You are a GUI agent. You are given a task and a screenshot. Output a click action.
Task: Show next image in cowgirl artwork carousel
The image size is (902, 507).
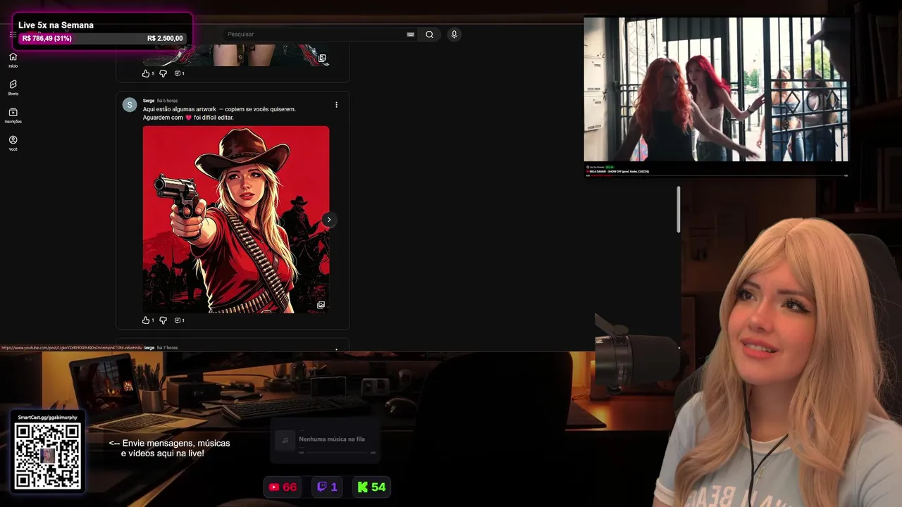click(328, 220)
